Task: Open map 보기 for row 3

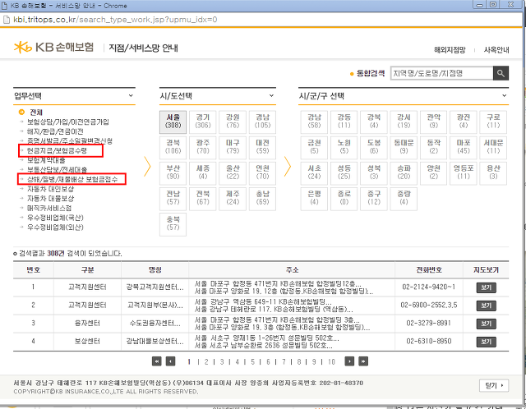Action: click(x=486, y=324)
